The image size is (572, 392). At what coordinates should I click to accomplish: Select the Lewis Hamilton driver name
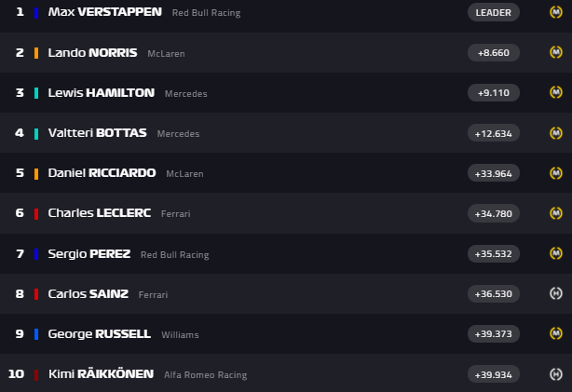[x=102, y=92]
